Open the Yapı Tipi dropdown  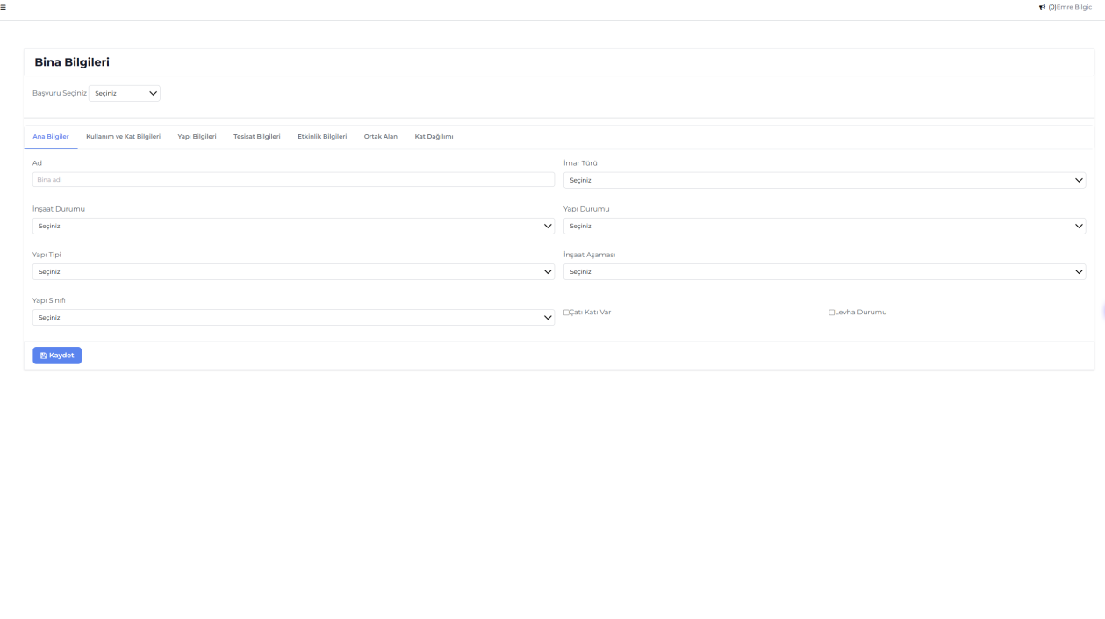(293, 272)
